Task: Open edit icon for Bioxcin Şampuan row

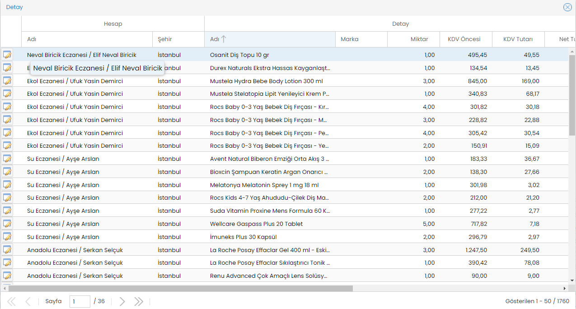Action: [x=7, y=172]
